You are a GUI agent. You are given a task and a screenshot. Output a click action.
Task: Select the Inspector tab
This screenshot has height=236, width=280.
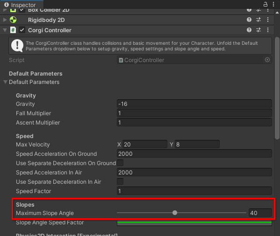pyautogui.click(x=22, y=5)
